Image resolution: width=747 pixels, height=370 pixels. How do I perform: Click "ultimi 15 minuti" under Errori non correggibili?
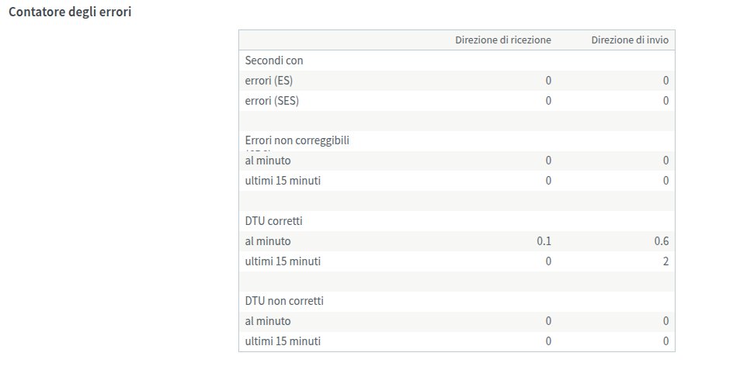coord(283,181)
